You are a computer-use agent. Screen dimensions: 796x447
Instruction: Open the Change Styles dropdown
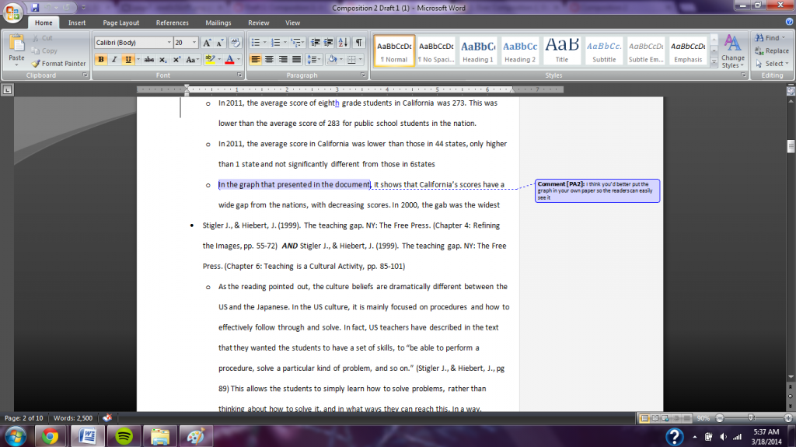(732, 51)
